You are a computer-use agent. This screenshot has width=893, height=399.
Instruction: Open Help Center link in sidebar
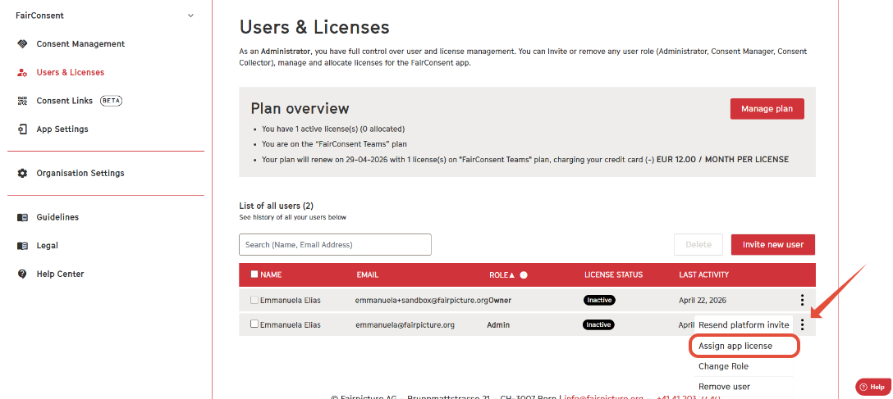click(60, 274)
